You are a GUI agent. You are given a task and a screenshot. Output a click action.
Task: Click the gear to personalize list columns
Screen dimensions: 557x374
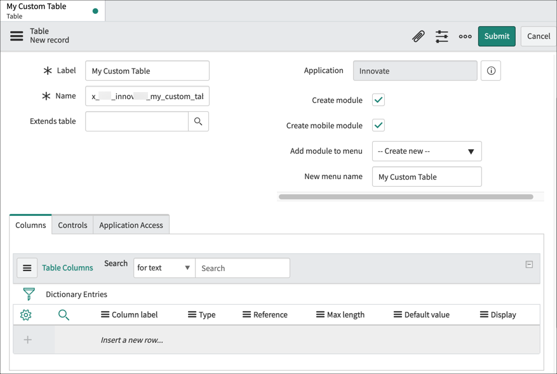(25, 314)
